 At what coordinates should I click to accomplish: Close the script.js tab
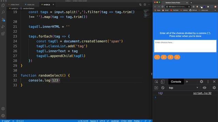pos(53,4)
